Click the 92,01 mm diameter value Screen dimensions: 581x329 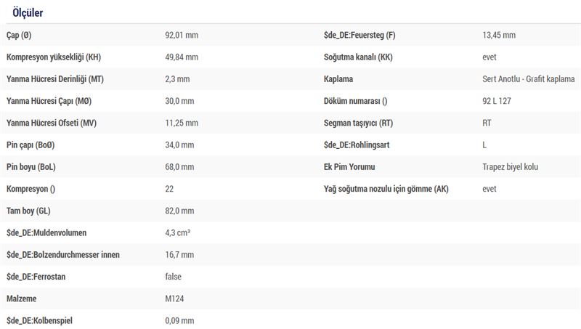point(182,35)
